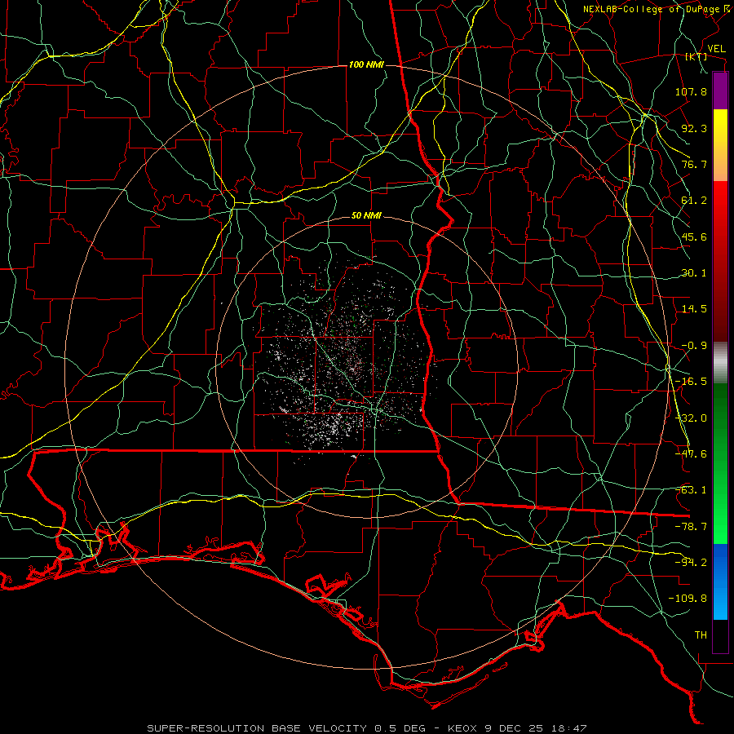The width and height of the screenshot is (734, 734).
Task: Click the 61.2 velocity scale value
Action: 694,201
